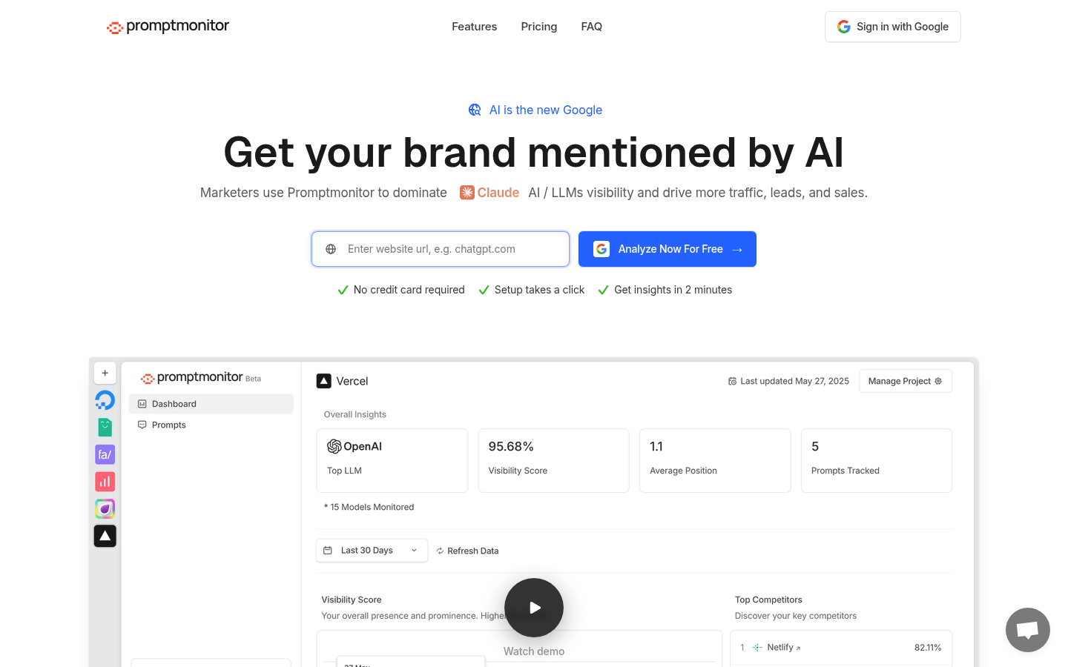Click the refresh arrows icon
Viewport: 1068px width, 667px height.
440,551
